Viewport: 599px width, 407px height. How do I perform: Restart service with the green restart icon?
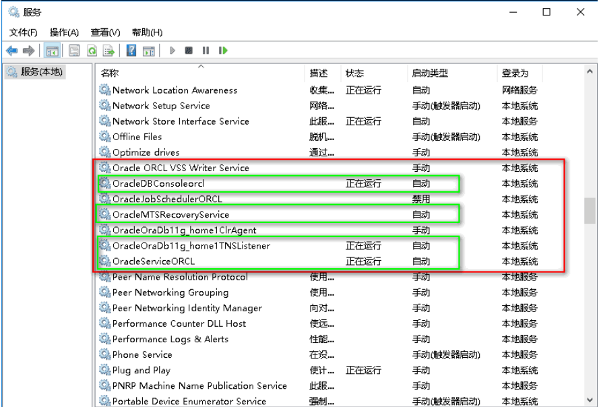click(x=223, y=51)
